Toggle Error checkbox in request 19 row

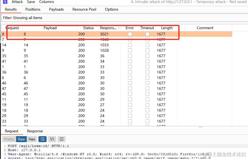click(130, 105)
